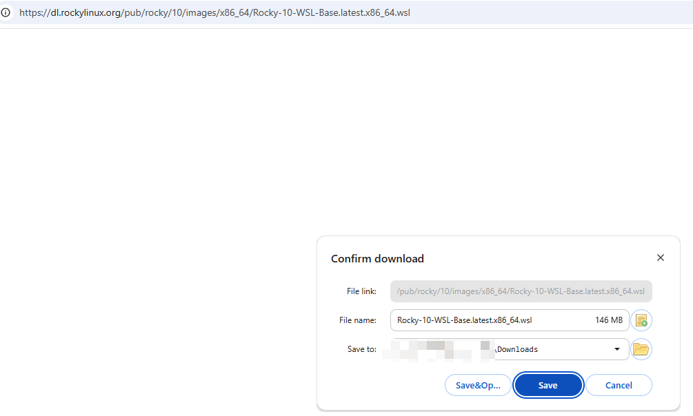This screenshot has height=416, width=693.
Task: Click the 146 MB file size text
Action: [609, 320]
